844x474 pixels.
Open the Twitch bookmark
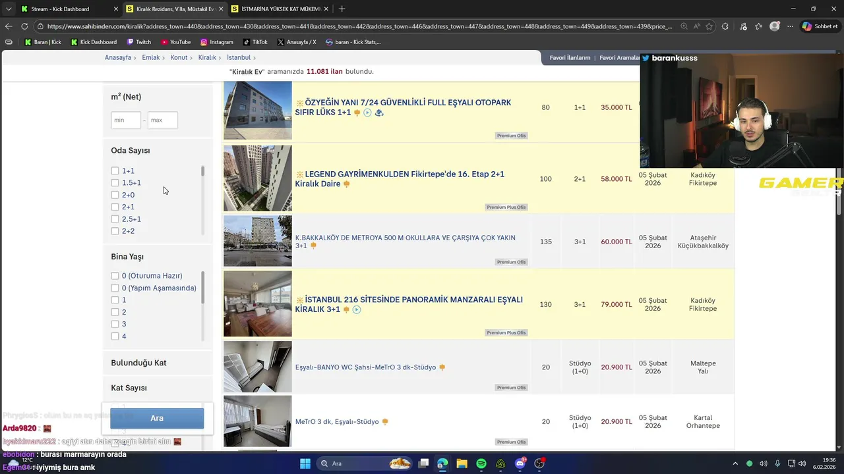138,42
